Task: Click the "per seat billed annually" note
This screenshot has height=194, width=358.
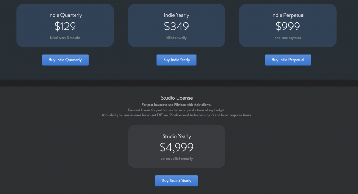Action: click(177, 158)
